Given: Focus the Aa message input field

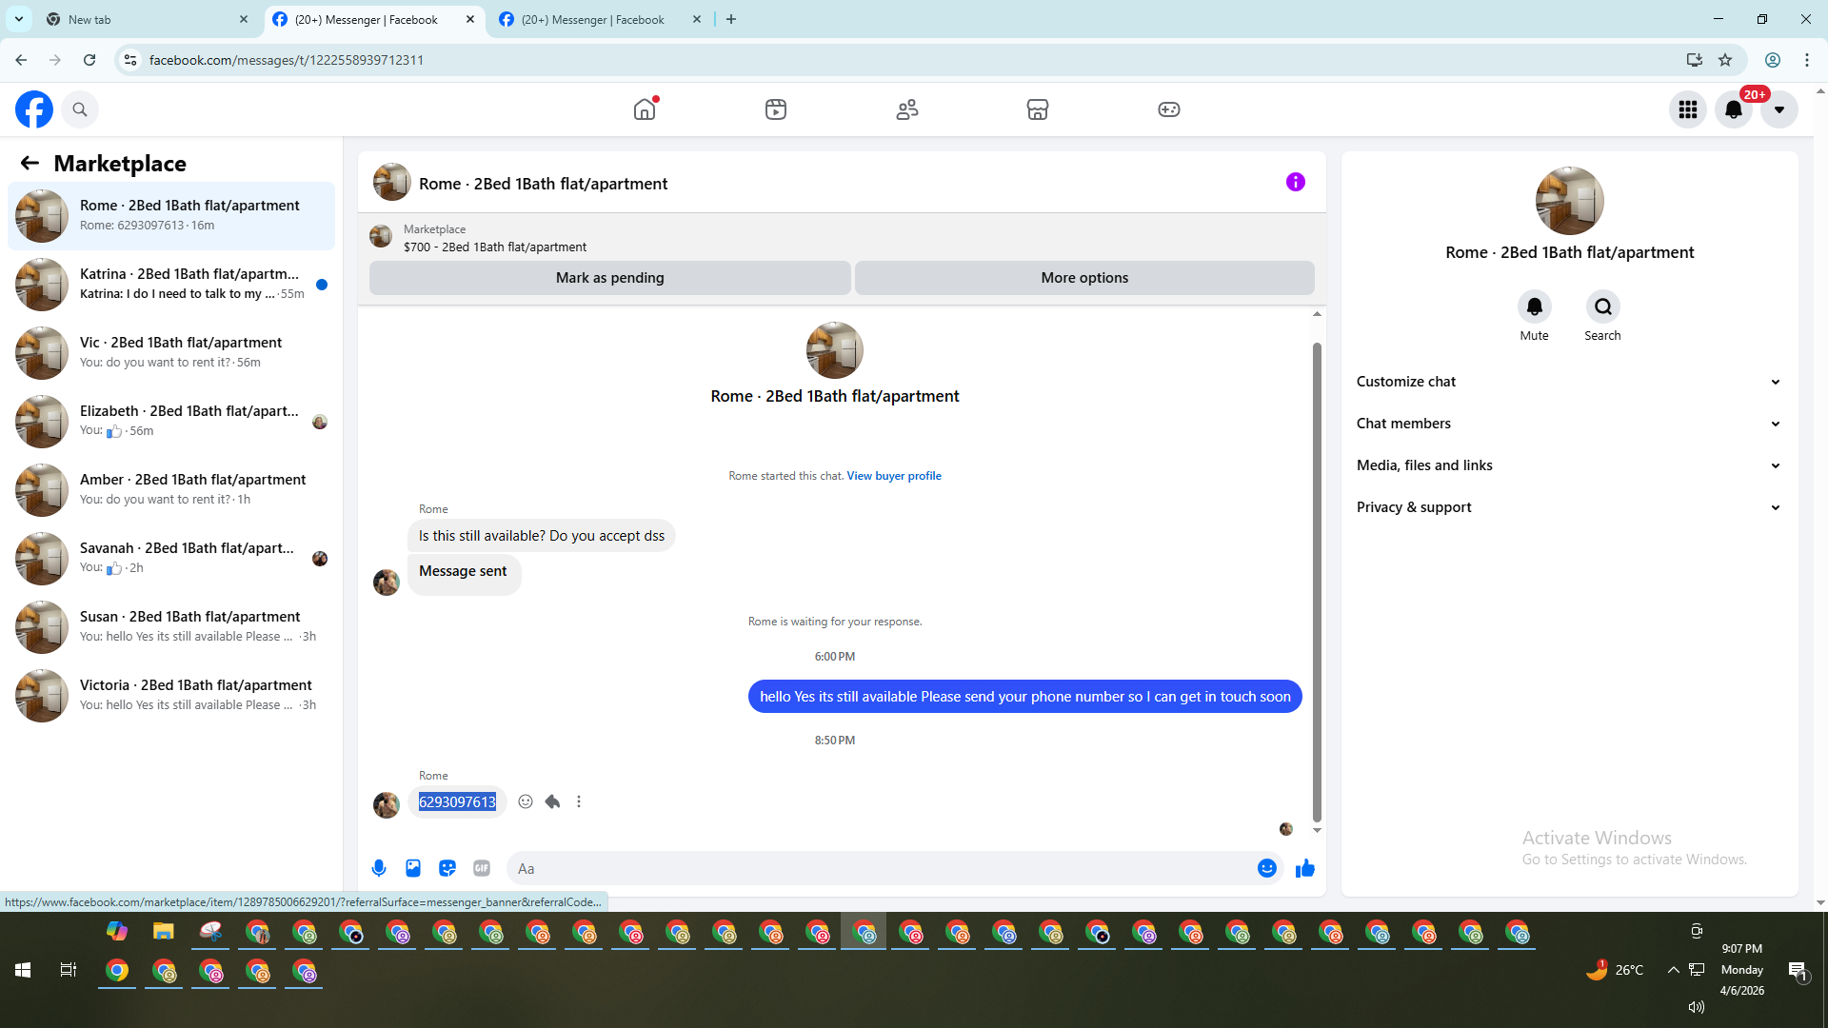Looking at the screenshot, I should click(x=881, y=868).
